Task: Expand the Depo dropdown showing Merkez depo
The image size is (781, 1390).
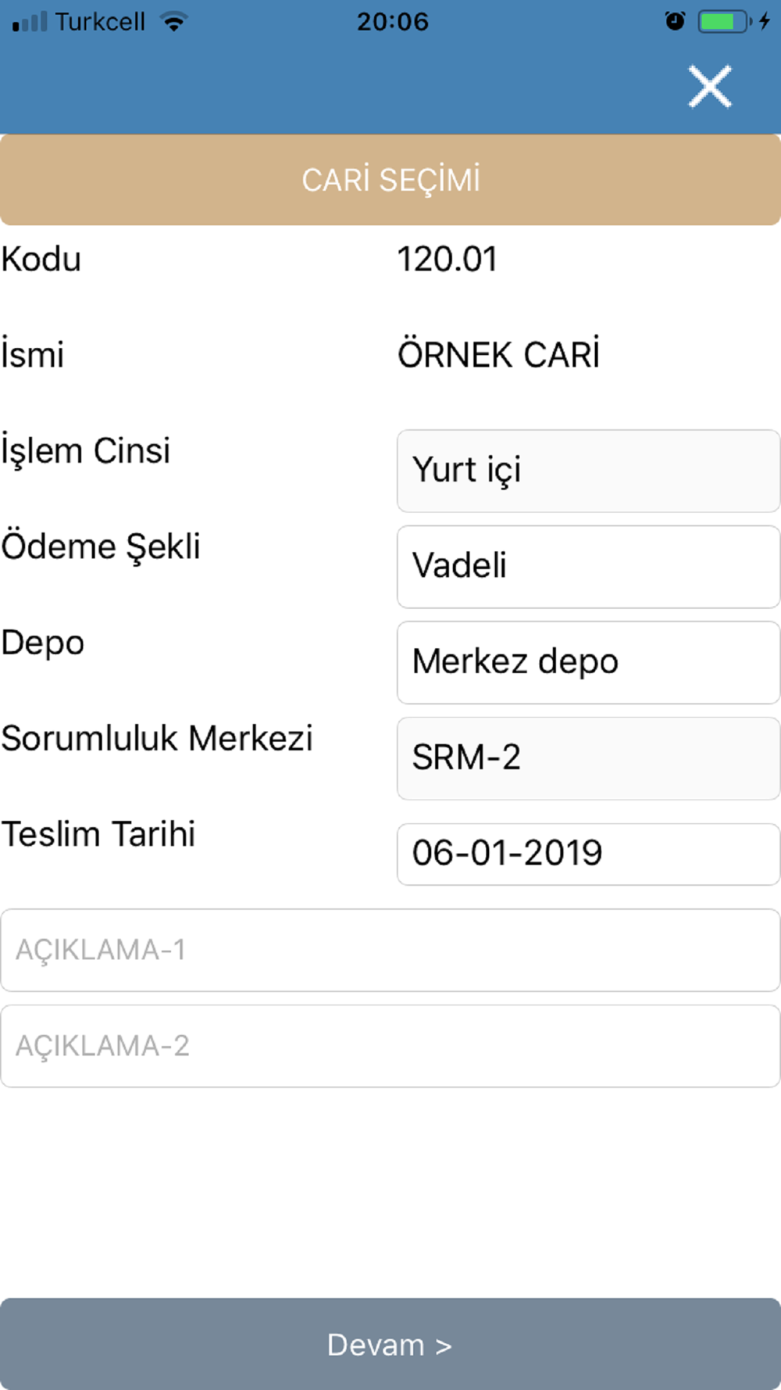Action: click(x=588, y=662)
